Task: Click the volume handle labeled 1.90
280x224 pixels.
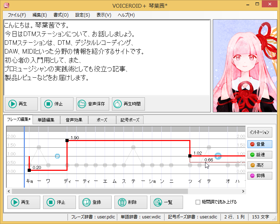Action: tap(67, 141)
